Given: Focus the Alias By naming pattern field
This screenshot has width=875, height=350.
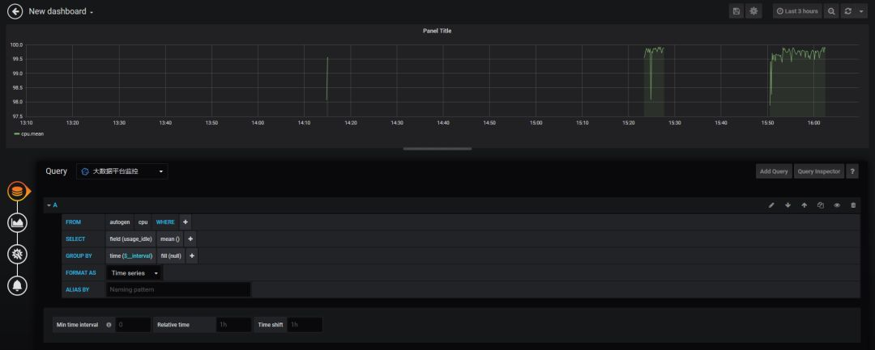Looking at the screenshot, I should pyautogui.click(x=178, y=290).
